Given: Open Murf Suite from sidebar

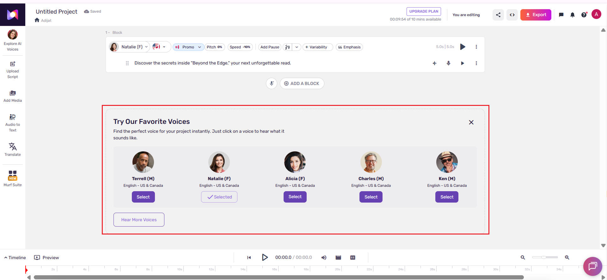Looking at the screenshot, I should point(13,178).
